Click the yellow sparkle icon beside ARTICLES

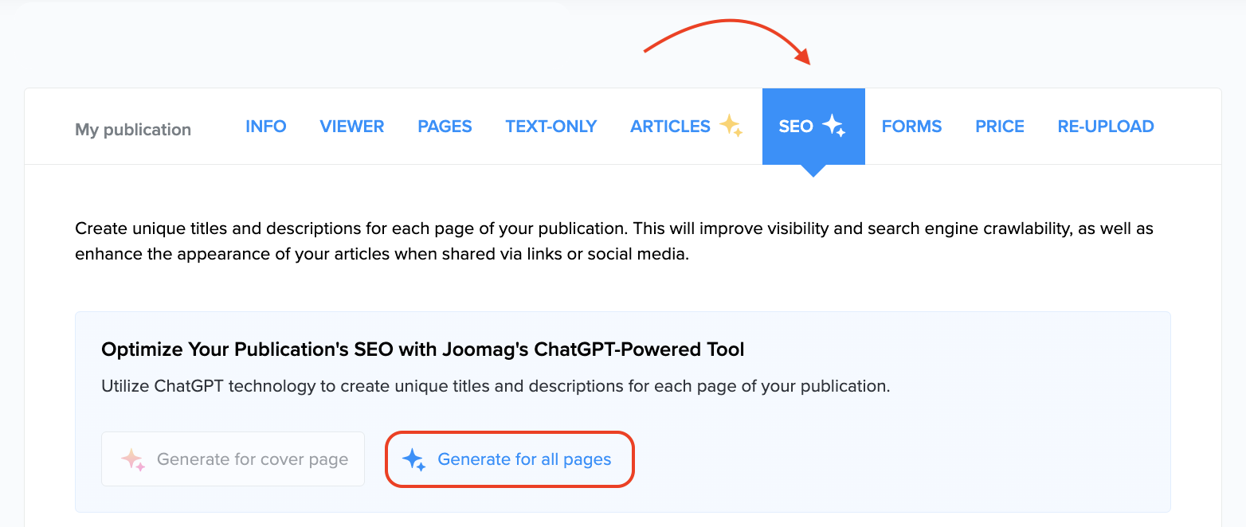(731, 126)
